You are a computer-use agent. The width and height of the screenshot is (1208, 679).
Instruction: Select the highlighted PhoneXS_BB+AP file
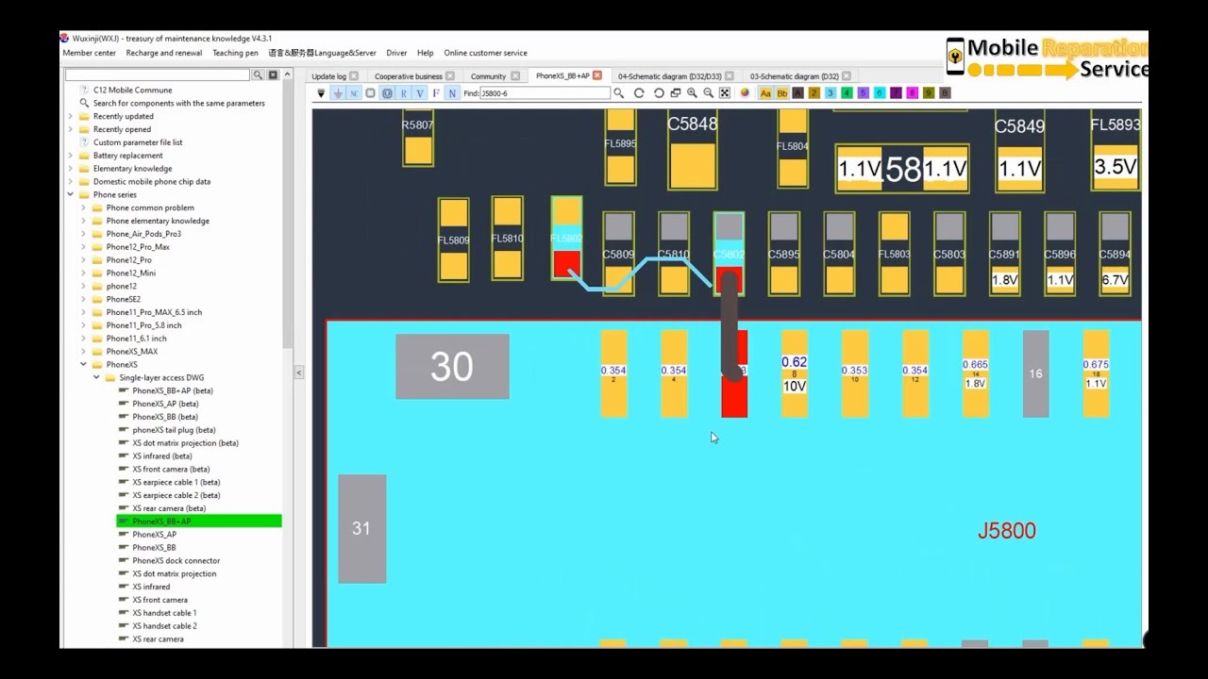point(198,522)
